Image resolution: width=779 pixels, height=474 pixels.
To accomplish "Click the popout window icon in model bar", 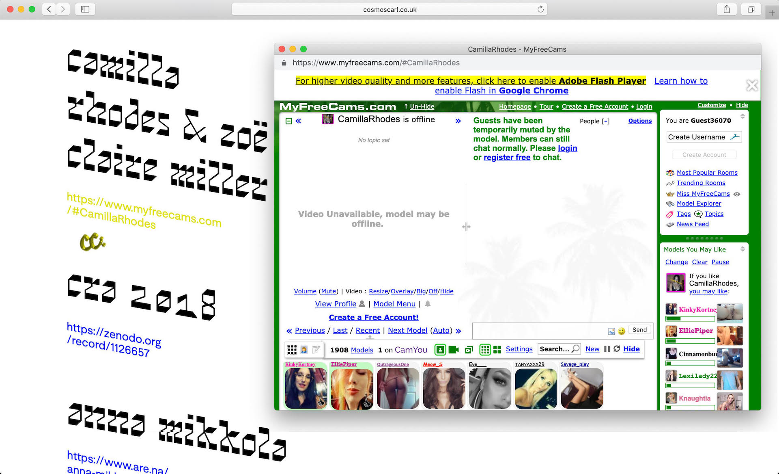I will (469, 350).
